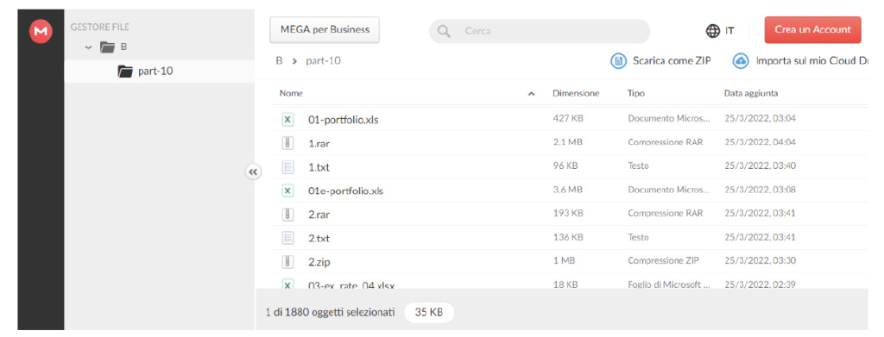Image resolution: width=884 pixels, height=337 pixels.
Task: Select the 1.txt text file icon
Action: coord(287,166)
